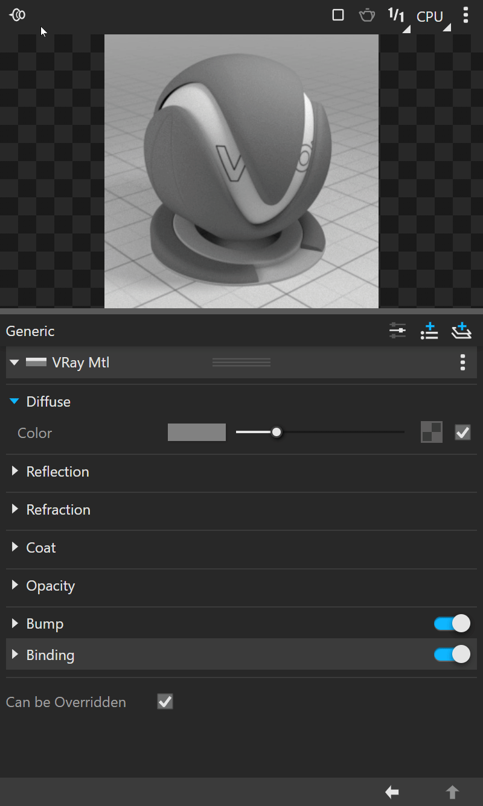
Task: Expand the Opacity section
Action: coord(15,585)
